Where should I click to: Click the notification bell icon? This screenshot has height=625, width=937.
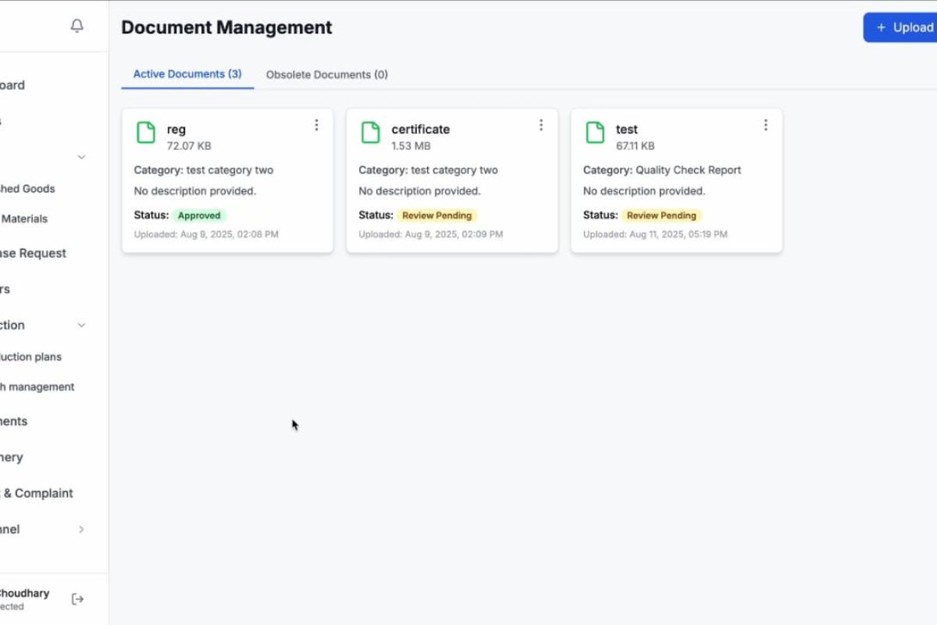77,27
